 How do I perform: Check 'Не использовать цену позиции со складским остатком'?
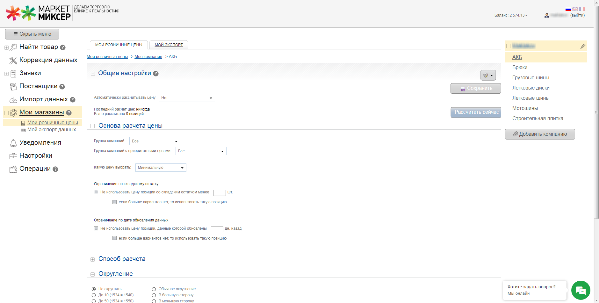96,192
